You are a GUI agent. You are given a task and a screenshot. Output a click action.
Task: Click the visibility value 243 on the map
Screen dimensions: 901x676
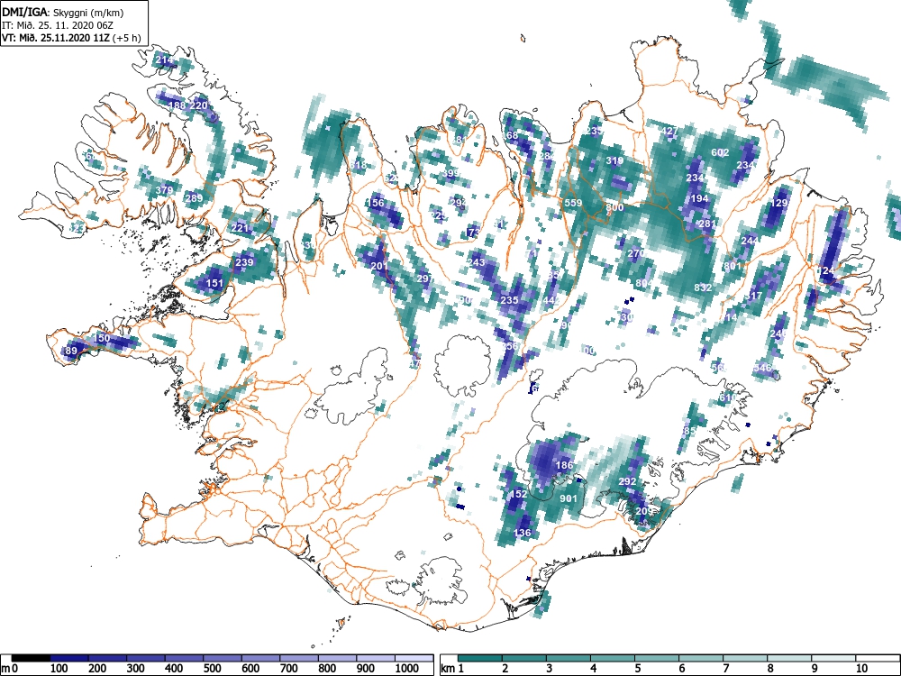tap(477, 262)
